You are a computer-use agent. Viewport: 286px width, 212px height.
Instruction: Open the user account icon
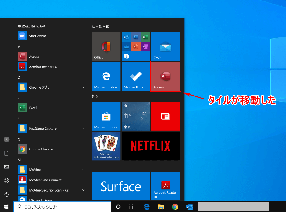(x=6, y=139)
